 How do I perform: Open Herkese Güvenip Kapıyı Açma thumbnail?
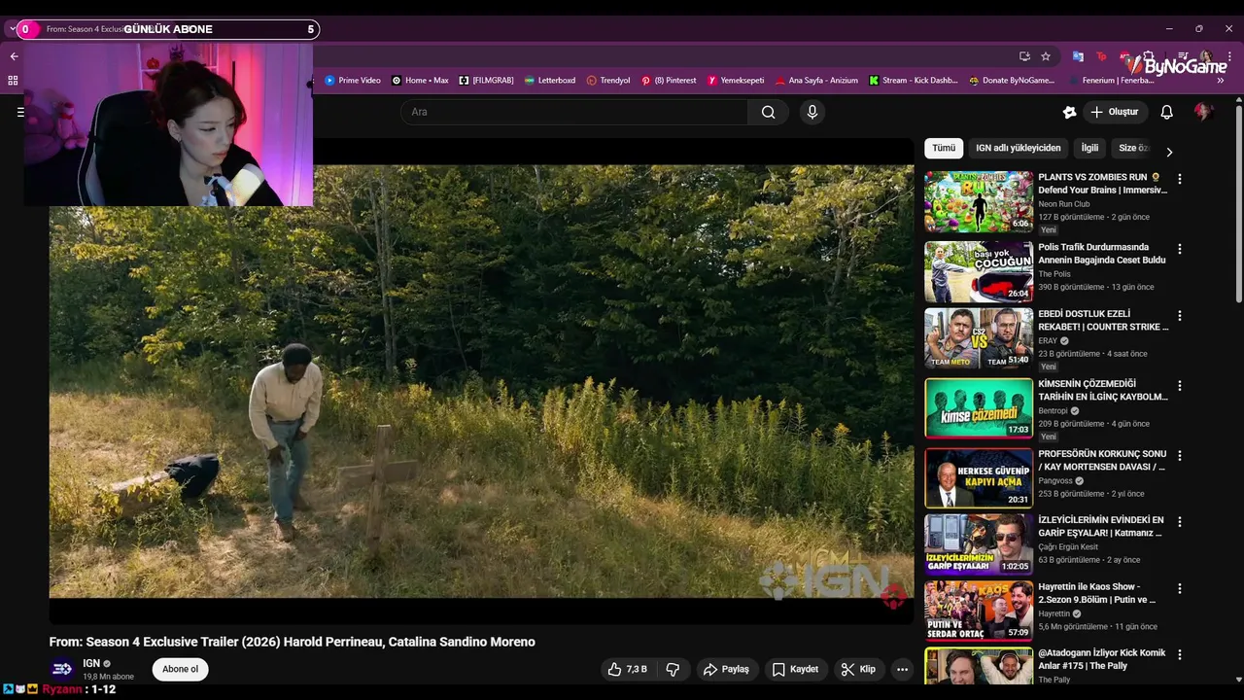click(x=979, y=478)
